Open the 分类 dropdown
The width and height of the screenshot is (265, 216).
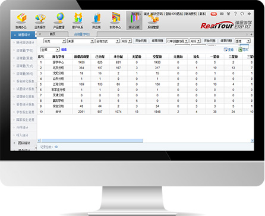(x=55, y=41)
